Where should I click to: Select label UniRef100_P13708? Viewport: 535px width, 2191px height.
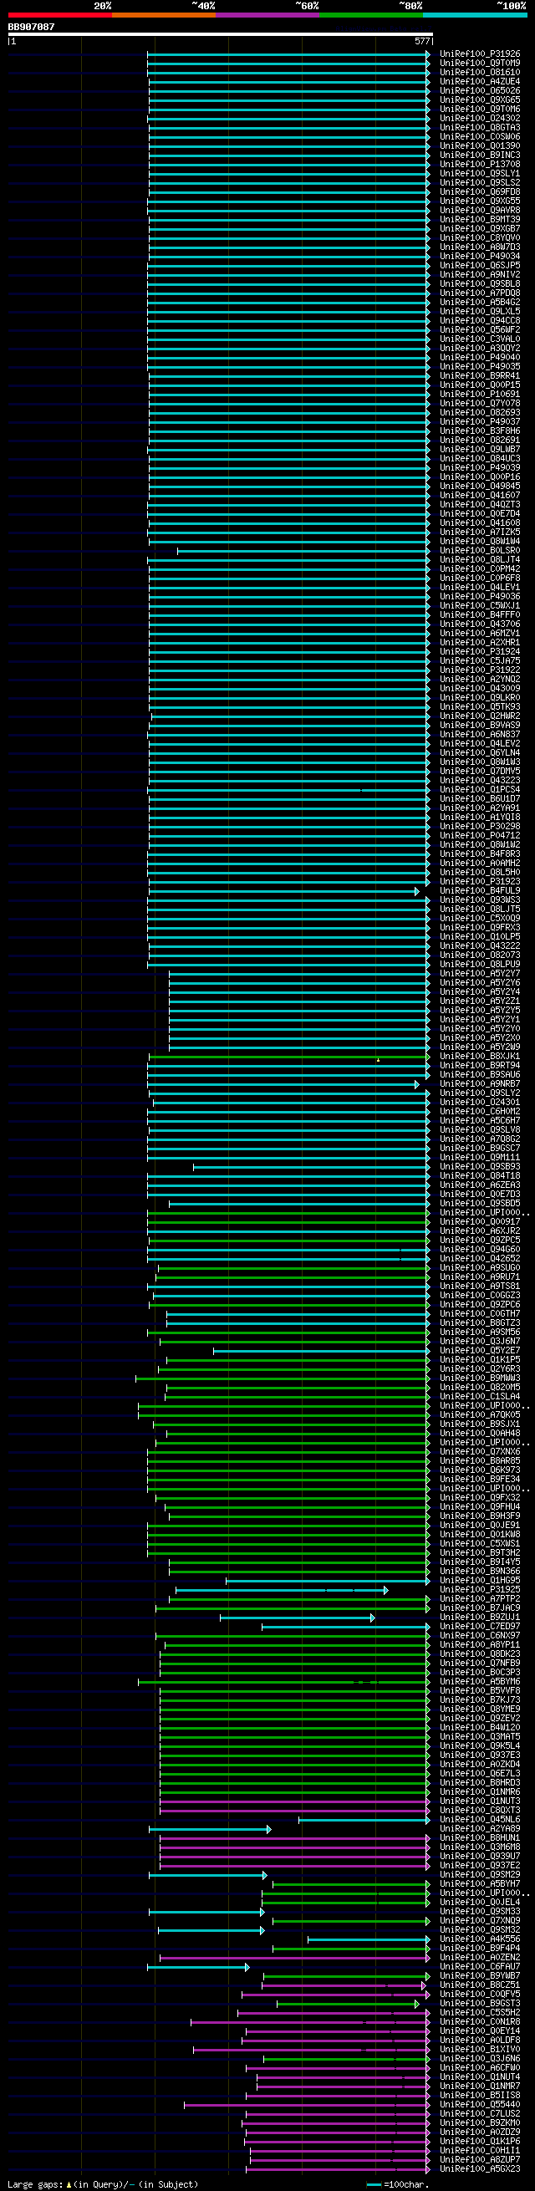point(480,165)
